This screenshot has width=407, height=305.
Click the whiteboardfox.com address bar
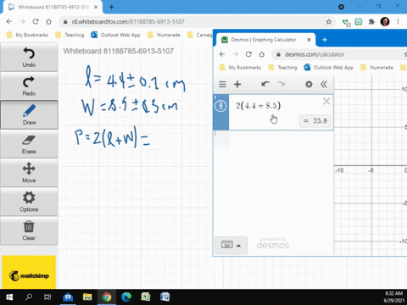pos(192,22)
